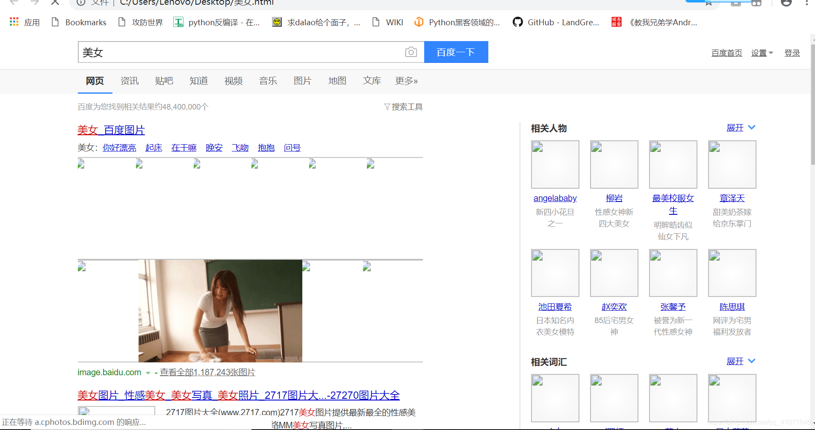Click 你好漂亮 sub-link

[119, 148]
